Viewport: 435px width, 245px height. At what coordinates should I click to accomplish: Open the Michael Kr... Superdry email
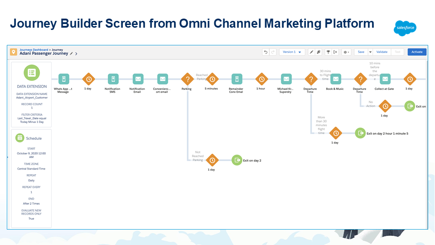pyautogui.click(x=286, y=79)
